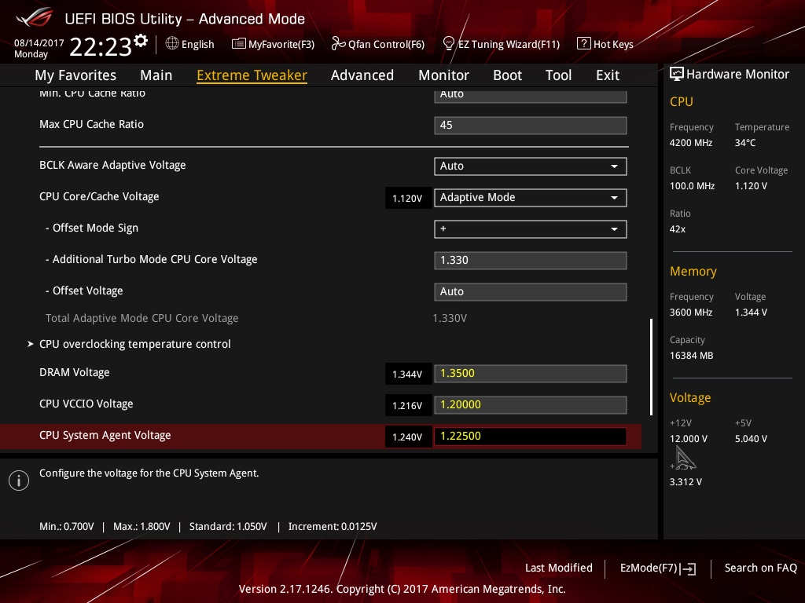The width and height of the screenshot is (805, 603).
Task: Click the ROG logo icon
Action: [34, 17]
